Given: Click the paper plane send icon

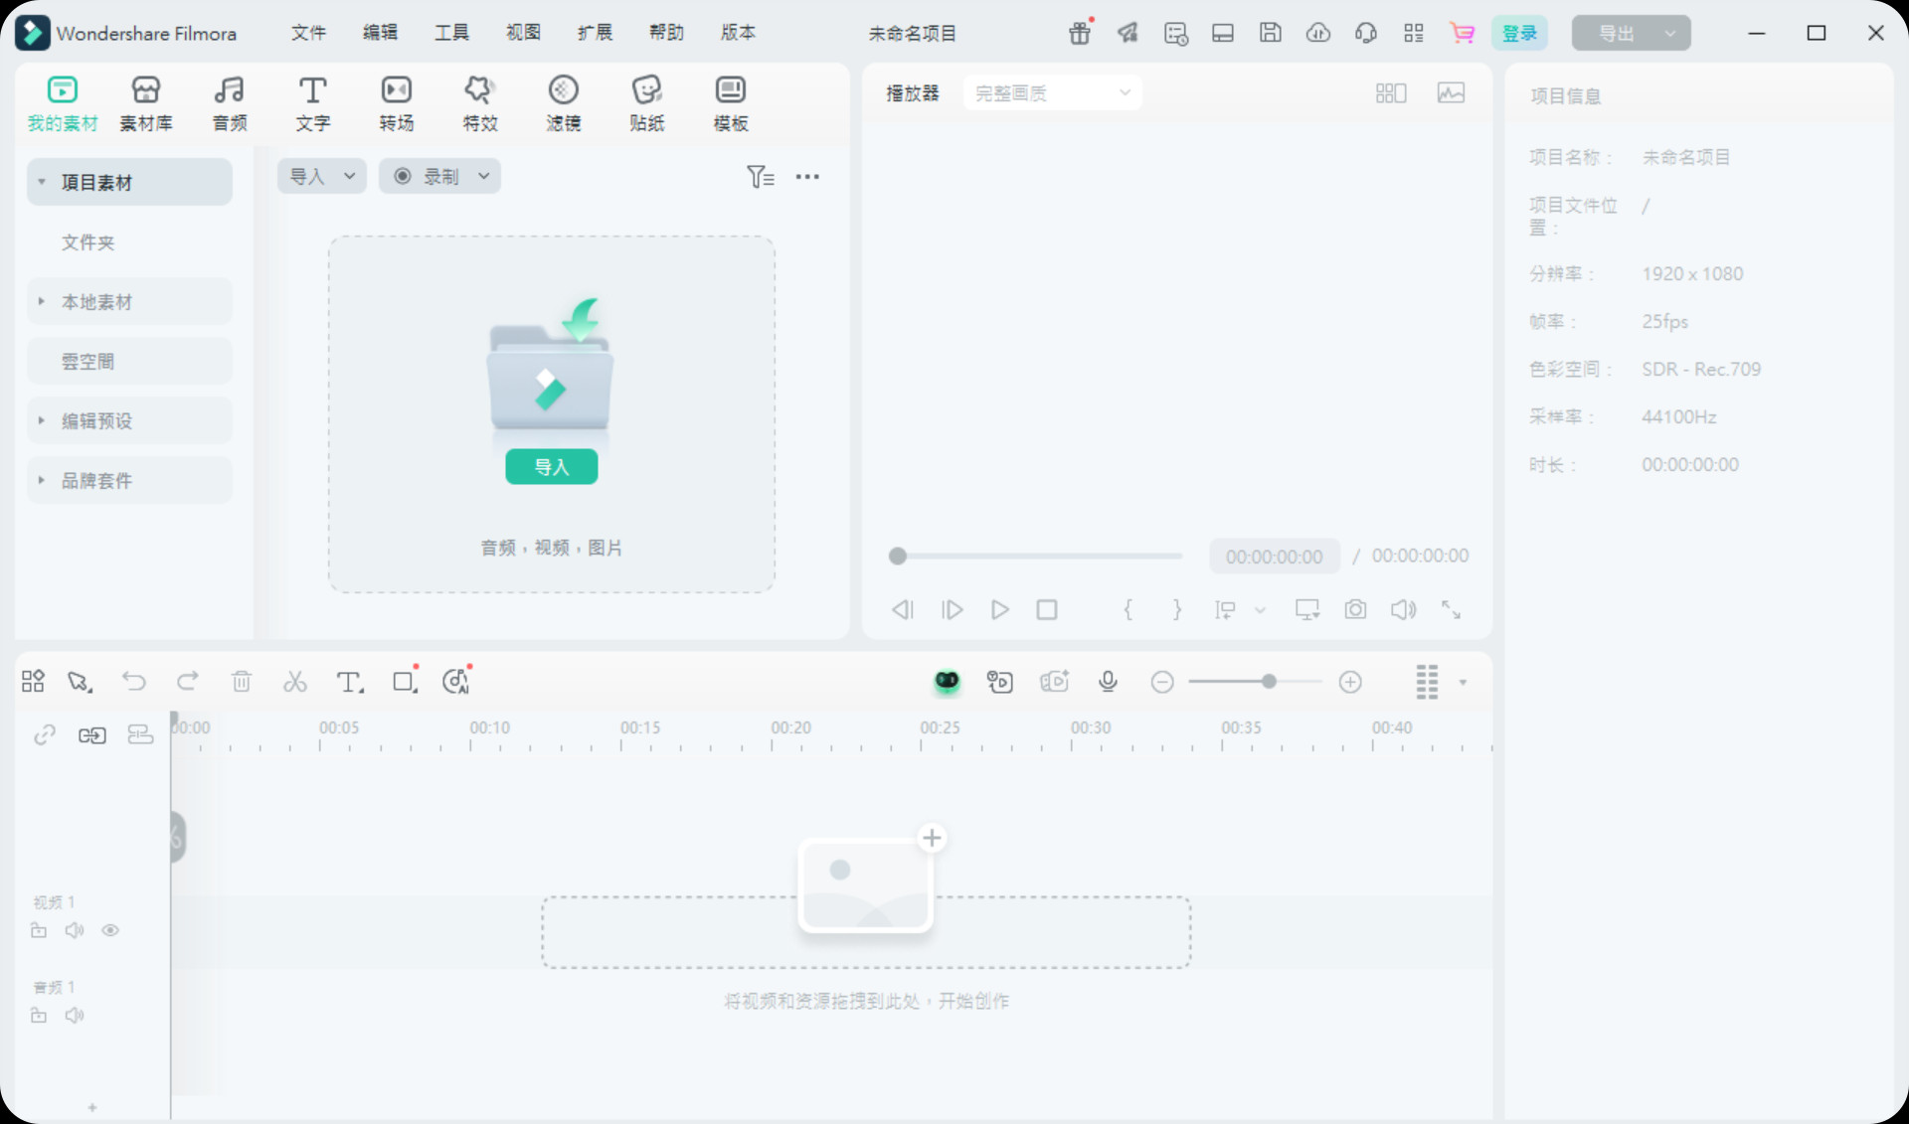Looking at the screenshot, I should [1128, 33].
